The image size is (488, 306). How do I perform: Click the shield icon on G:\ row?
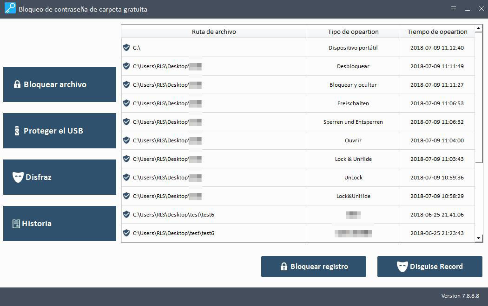(126, 47)
